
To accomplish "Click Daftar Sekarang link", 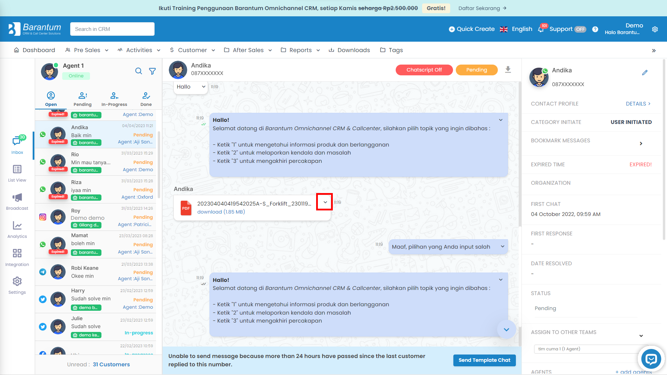I will pos(483,8).
